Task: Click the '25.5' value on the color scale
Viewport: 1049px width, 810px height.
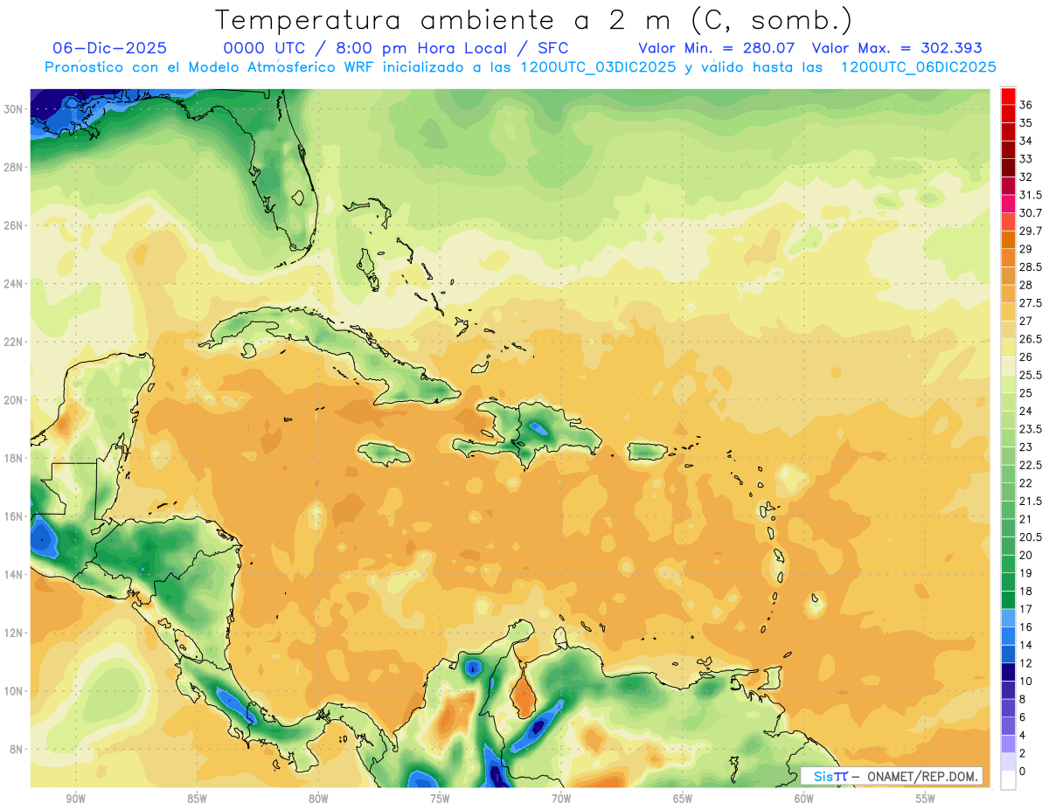Action: coord(1031,375)
